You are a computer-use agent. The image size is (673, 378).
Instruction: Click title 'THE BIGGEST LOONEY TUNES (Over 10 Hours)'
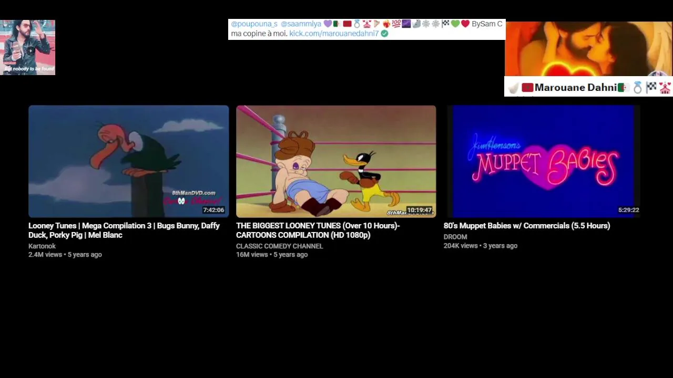click(318, 230)
